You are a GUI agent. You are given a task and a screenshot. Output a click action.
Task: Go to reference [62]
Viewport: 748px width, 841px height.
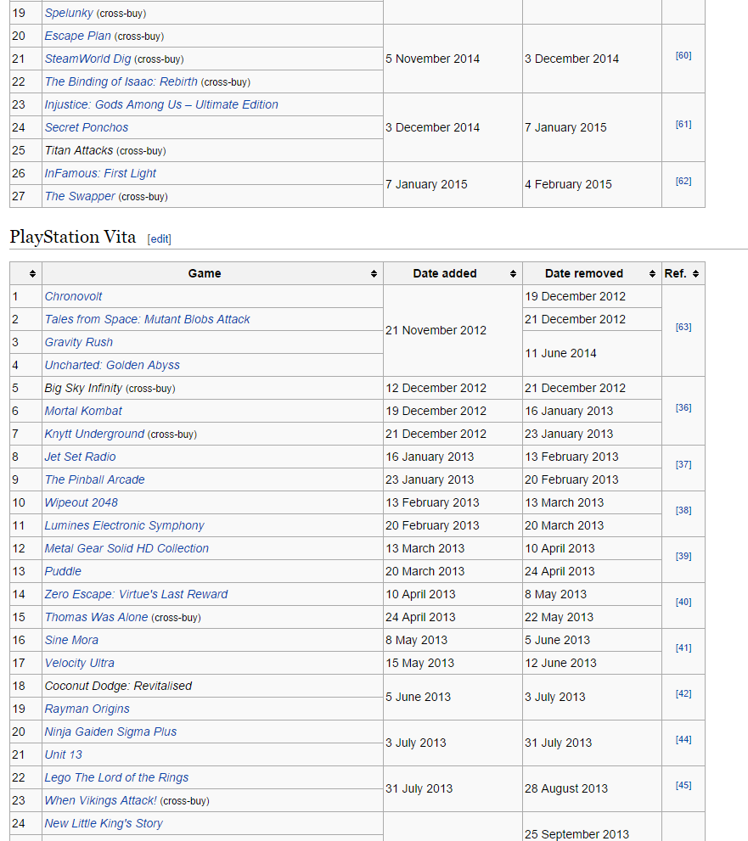click(x=683, y=181)
